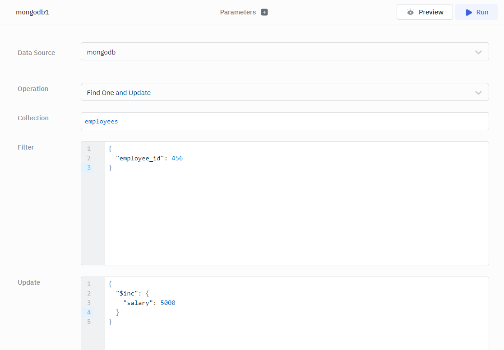The height and width of the screenshot is (350, 504).
Task: Focus the Collection field containing employees
Action: tap(284, 121)
